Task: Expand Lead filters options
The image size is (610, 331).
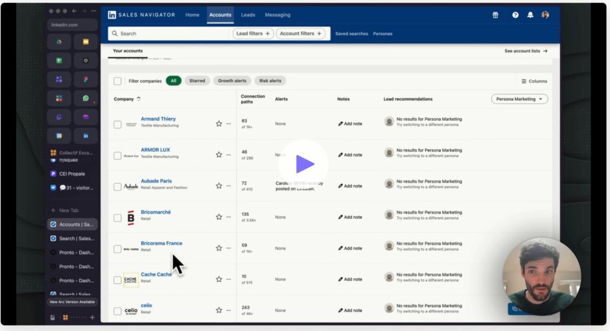Action: click(253, 33)
